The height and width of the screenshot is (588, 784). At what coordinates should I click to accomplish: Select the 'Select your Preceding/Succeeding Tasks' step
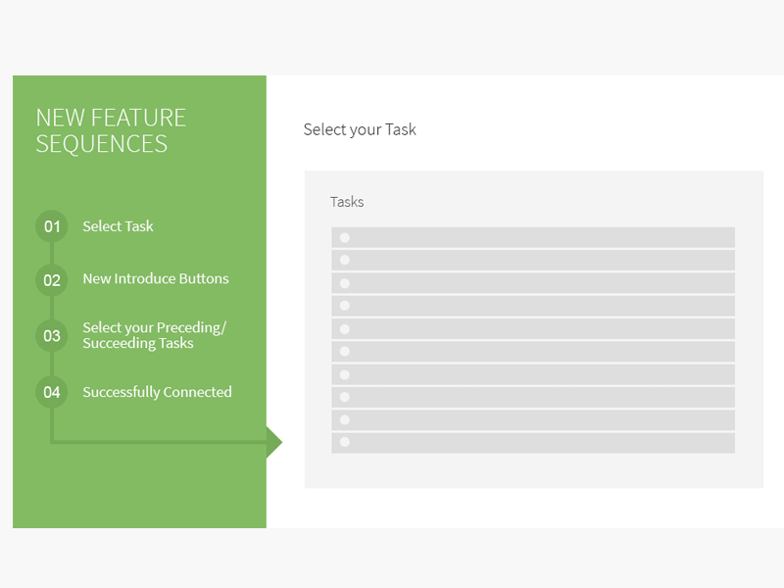click(154, 335)
